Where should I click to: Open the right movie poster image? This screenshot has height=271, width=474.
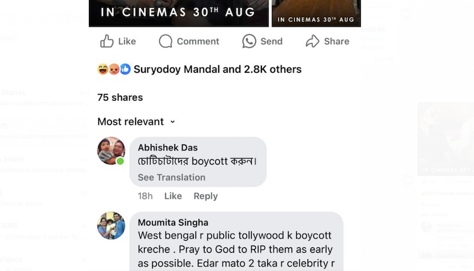click(316, 13)
